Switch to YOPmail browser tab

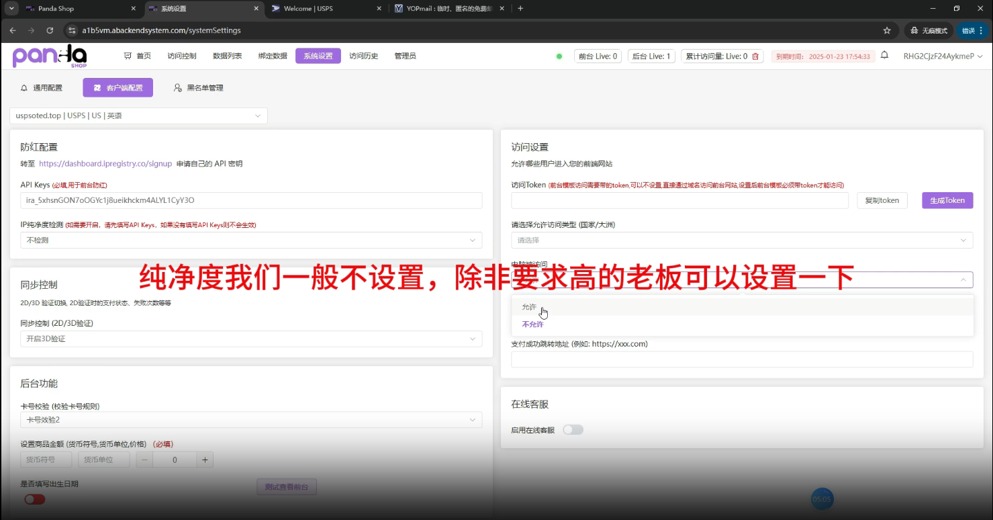450,9
